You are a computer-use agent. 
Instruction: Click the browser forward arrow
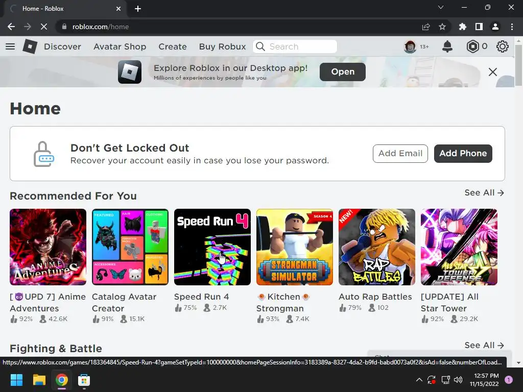pos(28,27)
